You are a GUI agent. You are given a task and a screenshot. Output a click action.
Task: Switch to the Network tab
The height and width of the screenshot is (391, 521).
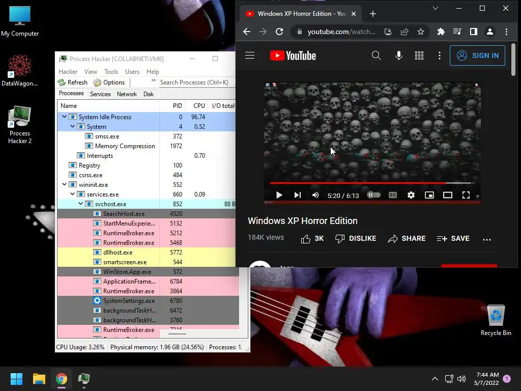click(127, 94)
